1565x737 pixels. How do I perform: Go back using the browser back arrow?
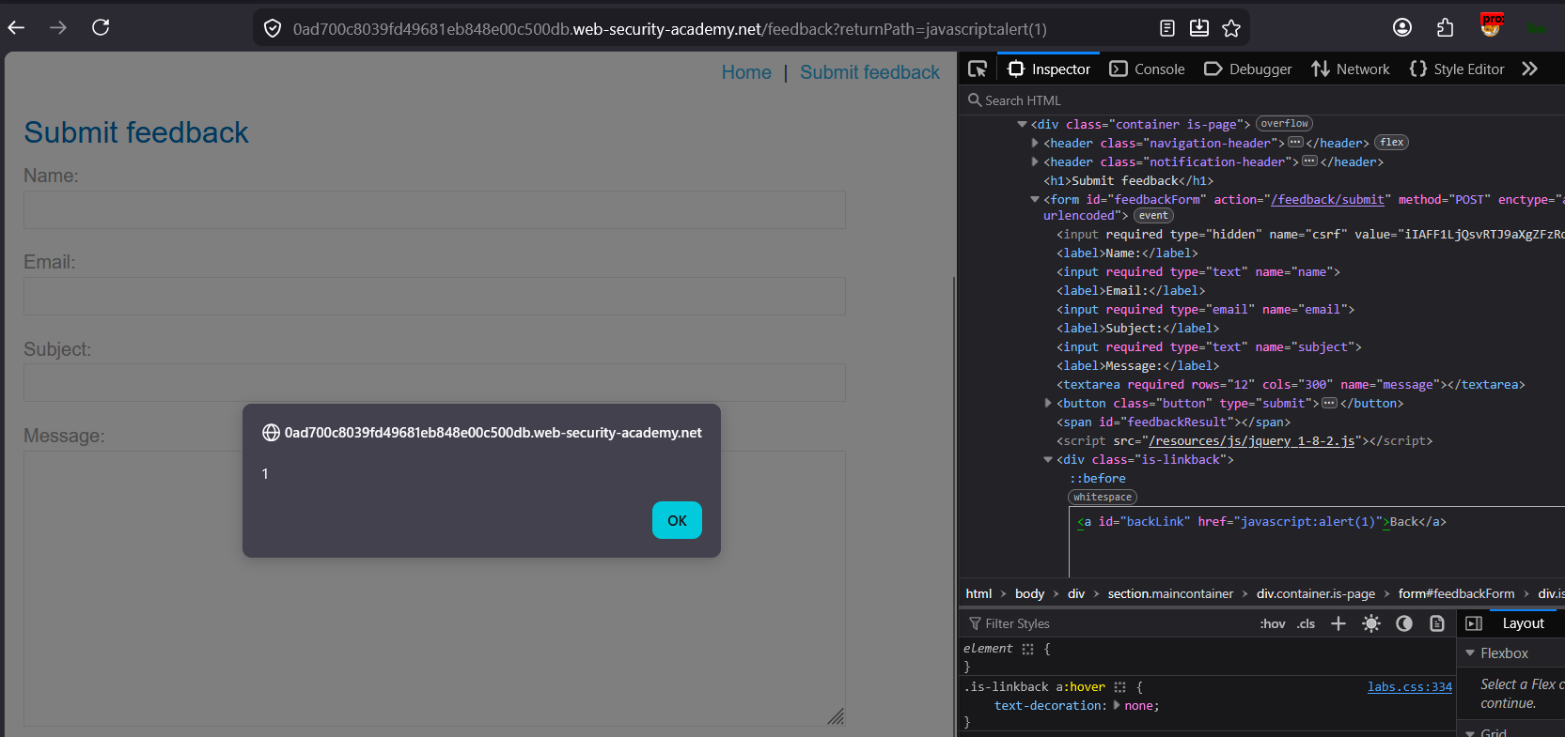16,27
